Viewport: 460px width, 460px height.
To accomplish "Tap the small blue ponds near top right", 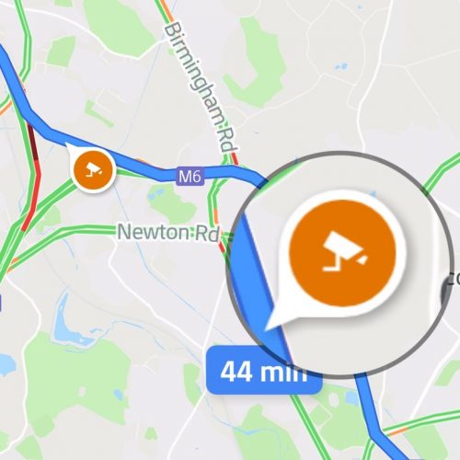I will [341, 66].
